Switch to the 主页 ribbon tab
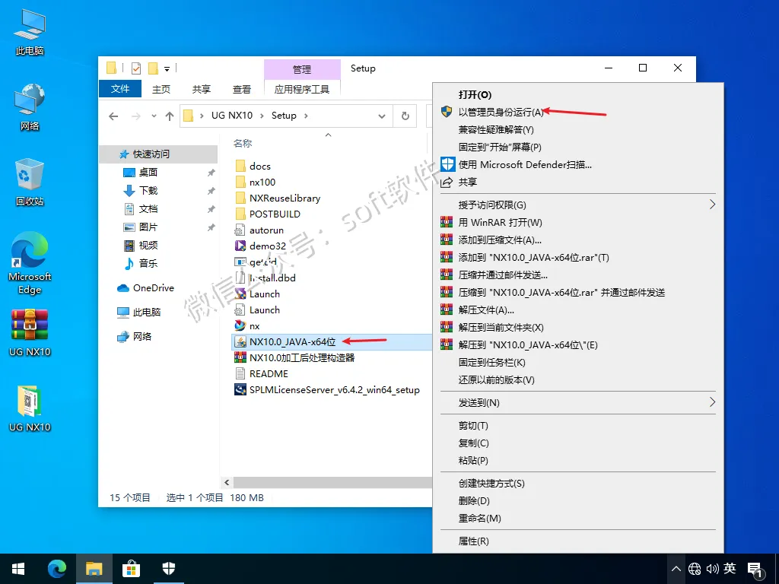Screen dimensions: 779x584 [161, 89]
